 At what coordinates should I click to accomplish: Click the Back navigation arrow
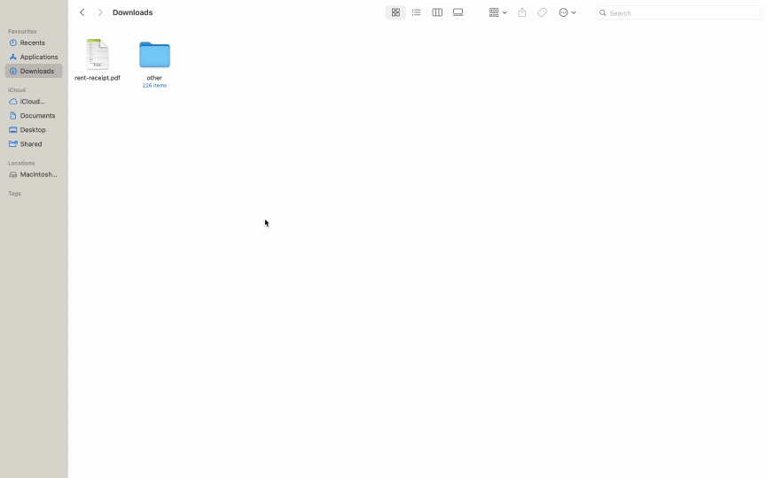coord(82,12)
